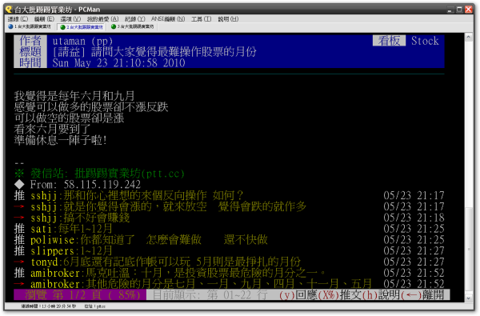
Task: Switch to connection tab numbered 3
Action: tap(132, 27)
